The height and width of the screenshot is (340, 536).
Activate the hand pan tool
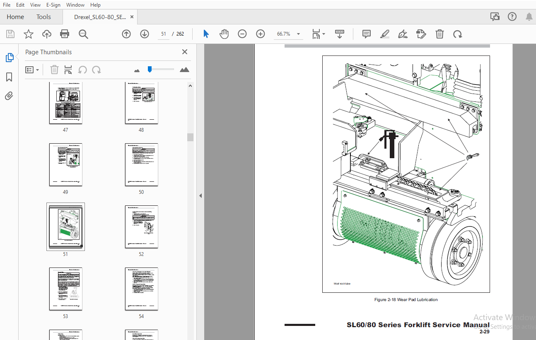[224, 34]
